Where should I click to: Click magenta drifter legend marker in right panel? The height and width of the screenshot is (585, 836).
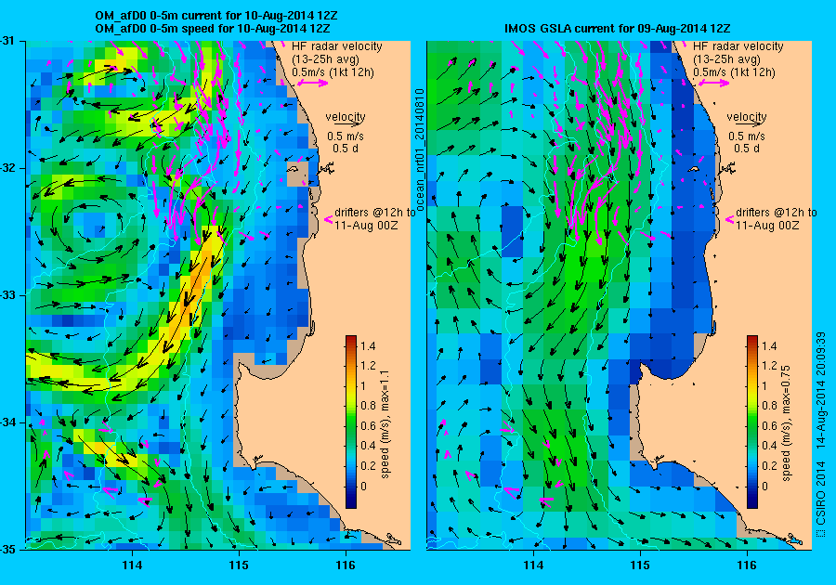(x=730, y=219)
